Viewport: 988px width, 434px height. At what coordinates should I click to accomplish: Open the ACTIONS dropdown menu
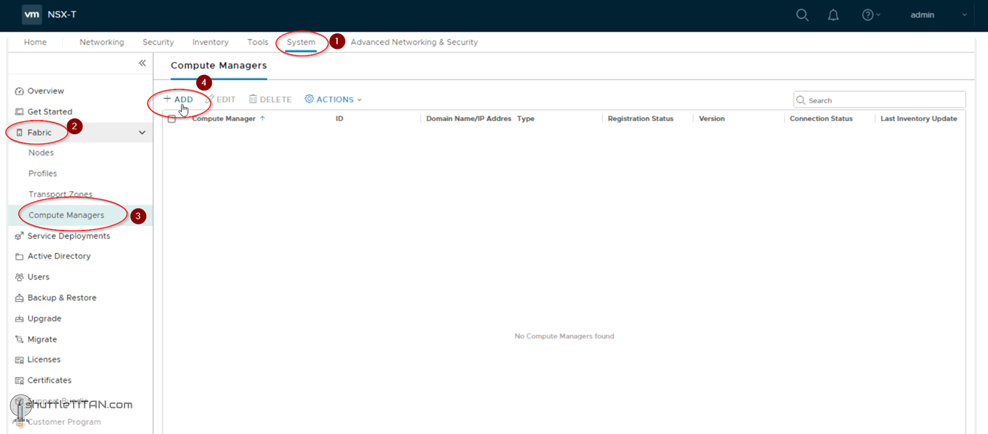333,100
